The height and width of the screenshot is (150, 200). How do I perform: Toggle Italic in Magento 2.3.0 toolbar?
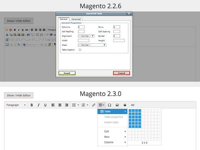tap(38, 105)
